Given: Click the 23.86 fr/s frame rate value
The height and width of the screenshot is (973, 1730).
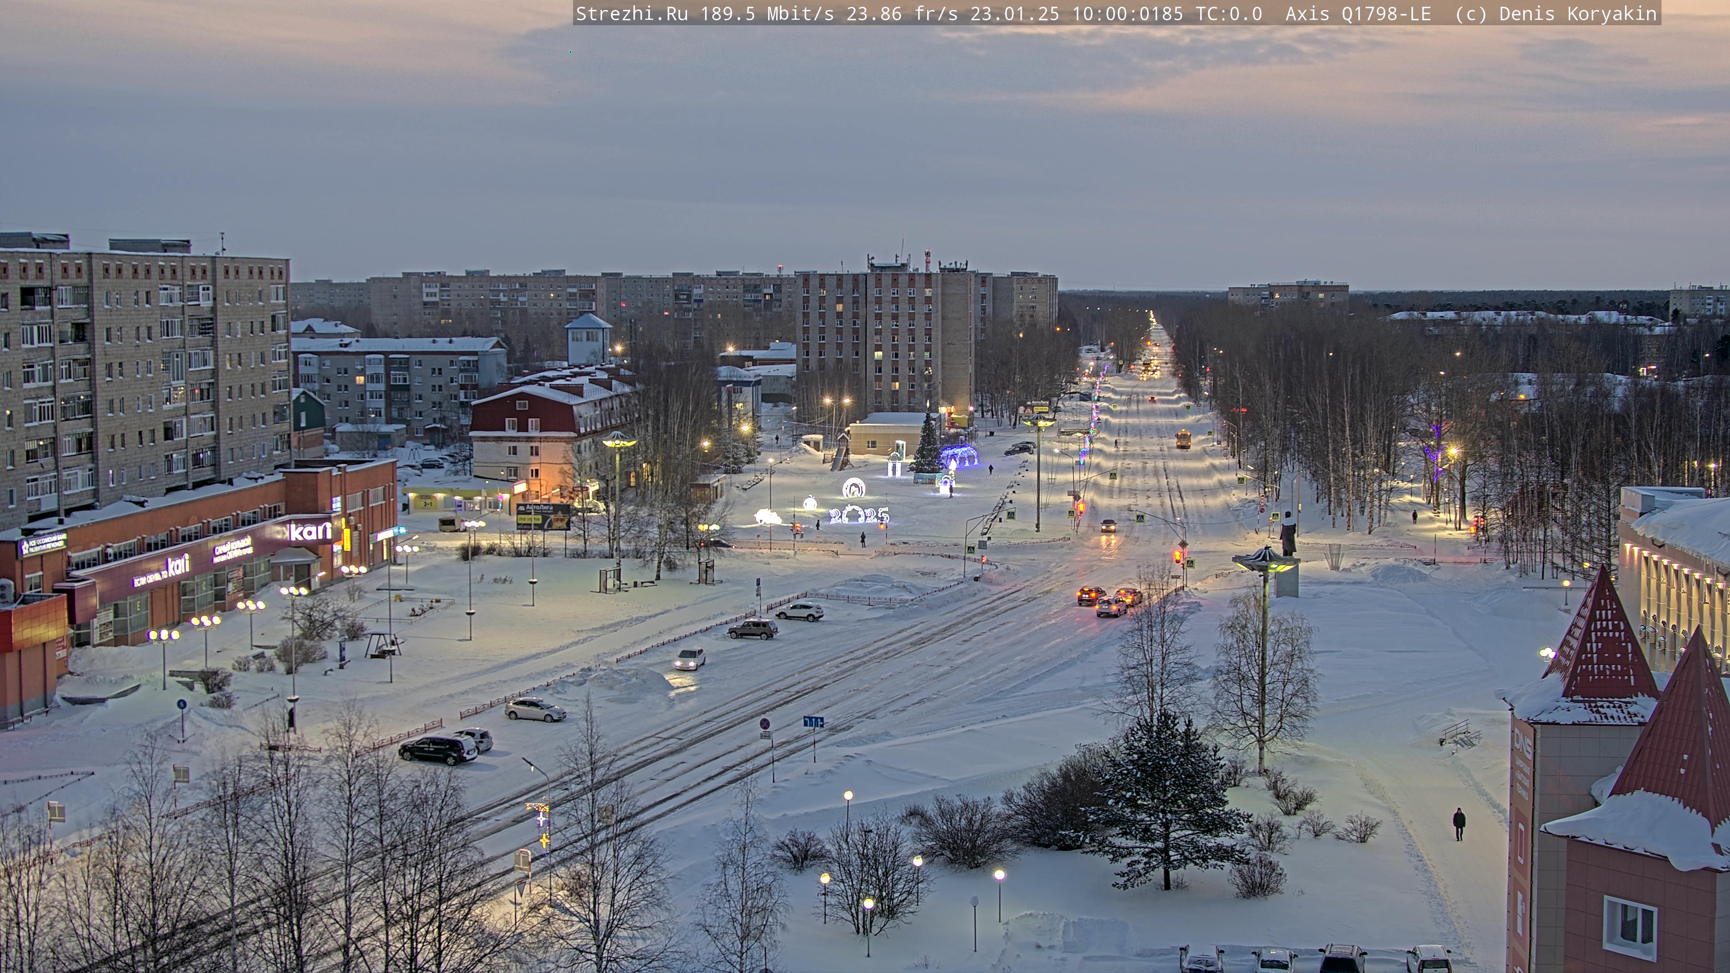Looking at the screenshot, I should point(902,14).
